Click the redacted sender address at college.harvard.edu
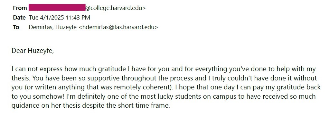This screenshot has width=330, height=116. [87, 8]
